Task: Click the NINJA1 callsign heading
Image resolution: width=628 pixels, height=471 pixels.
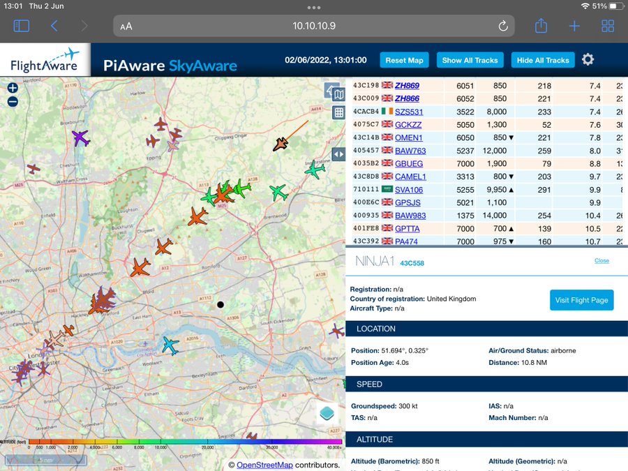Action: point(375,261)
